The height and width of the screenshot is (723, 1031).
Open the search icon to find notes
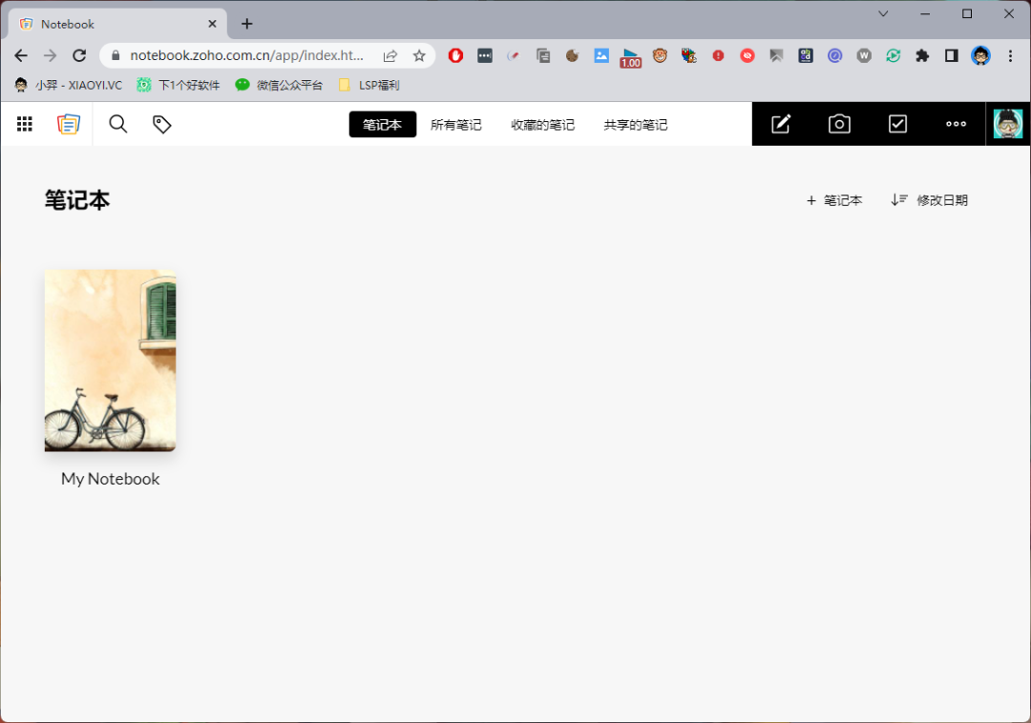[117, 124]
